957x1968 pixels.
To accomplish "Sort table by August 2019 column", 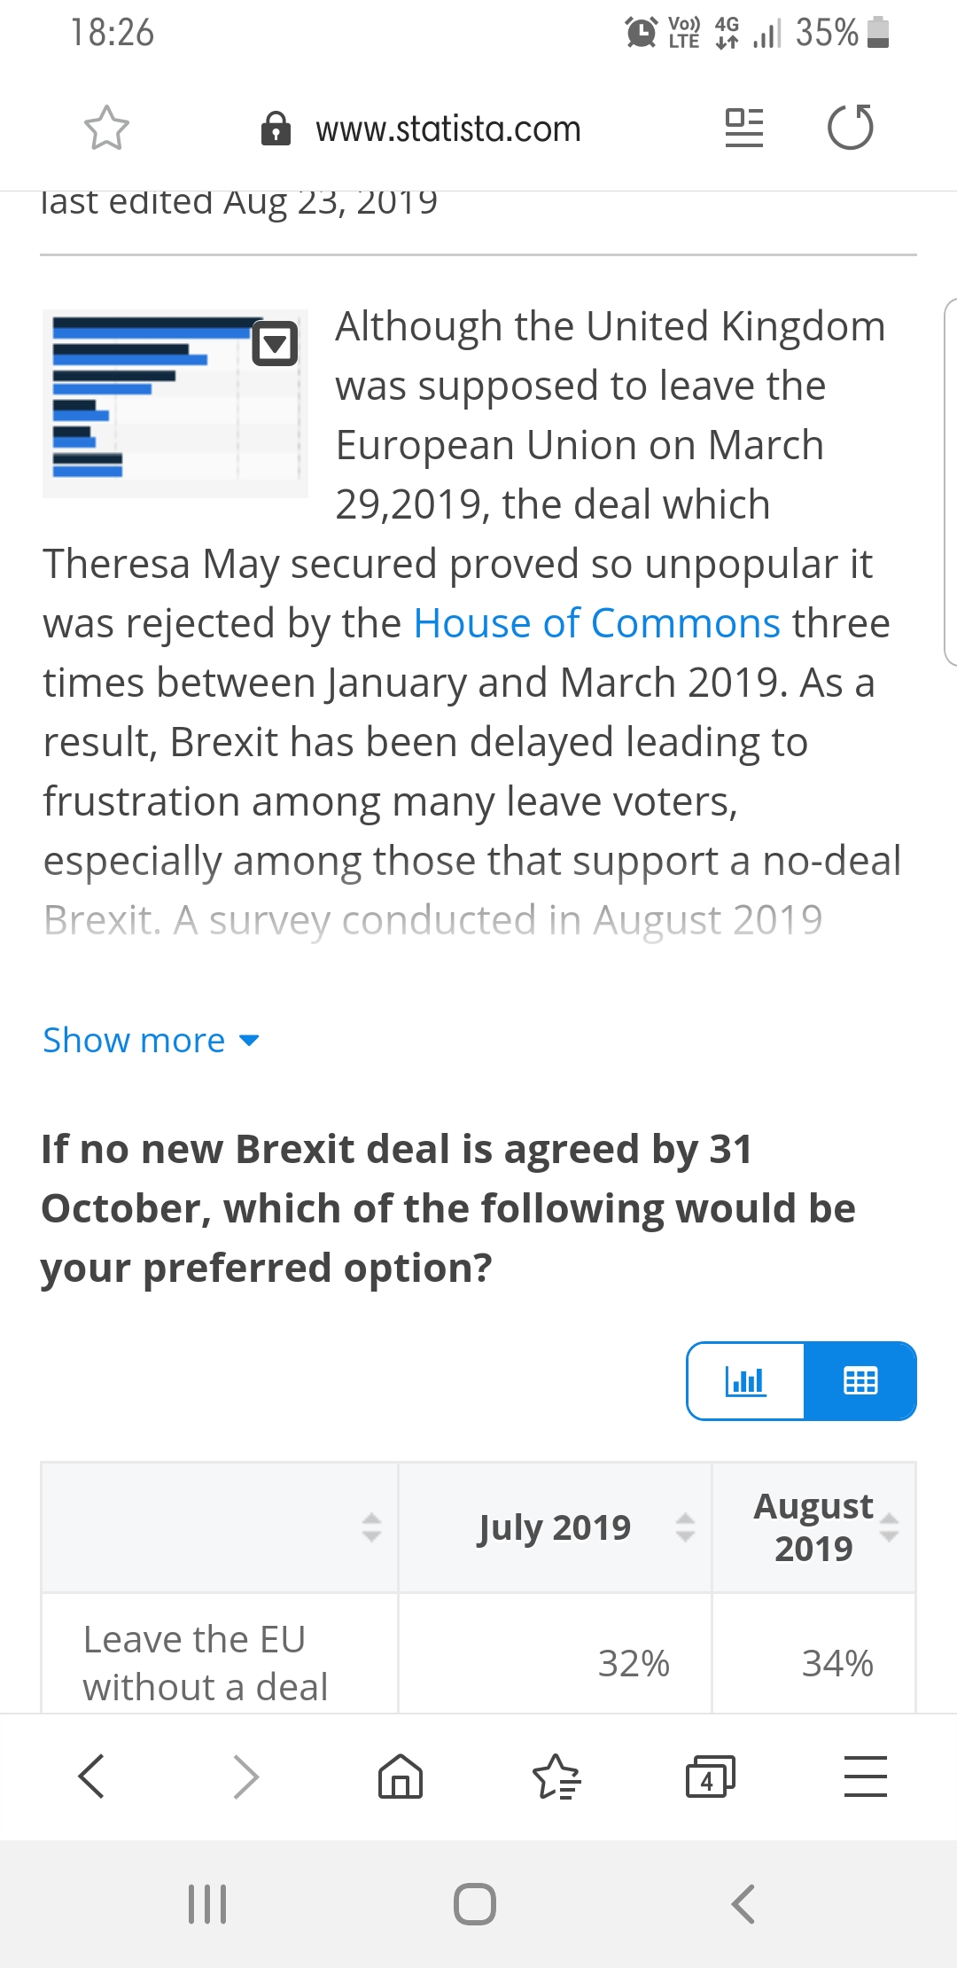I will (889, 1527).
